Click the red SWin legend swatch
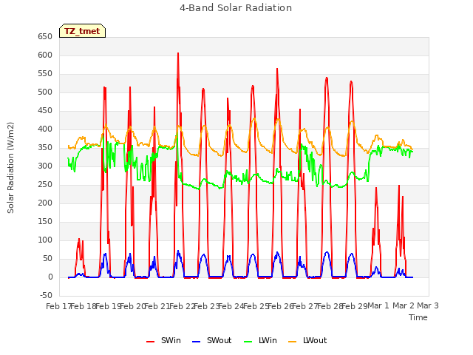 pyautogui.click(x=151, y=342)
